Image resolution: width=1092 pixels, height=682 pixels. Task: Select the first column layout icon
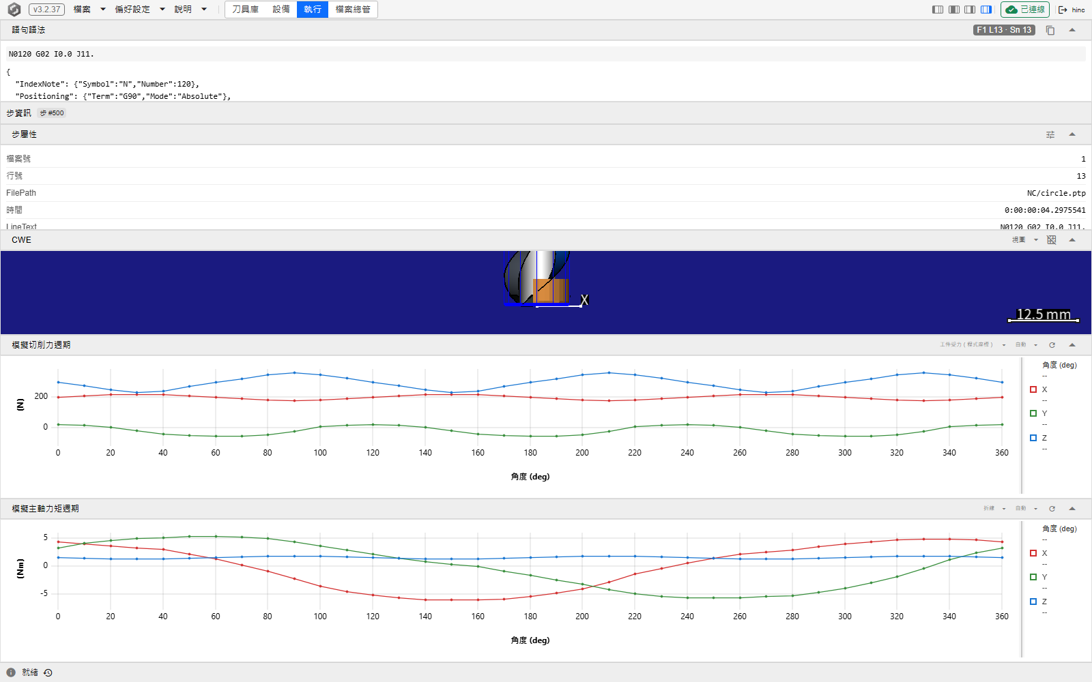pyautogui.click(x=938, y=10)
